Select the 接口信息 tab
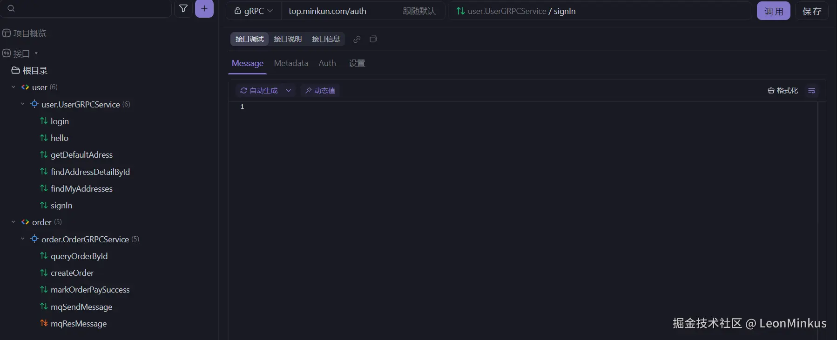This screenshot has height=340, width=837. coord(326,39)
